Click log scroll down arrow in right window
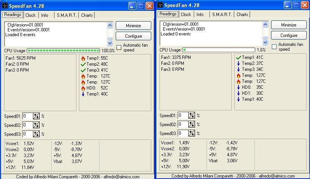This screenshot has width=310, height=179. tap(265, 42)
